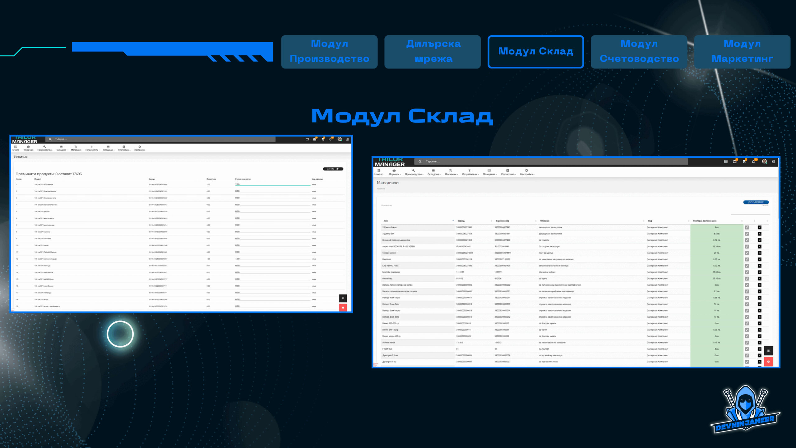Click user avatar in Материали header

coord(764,161)
